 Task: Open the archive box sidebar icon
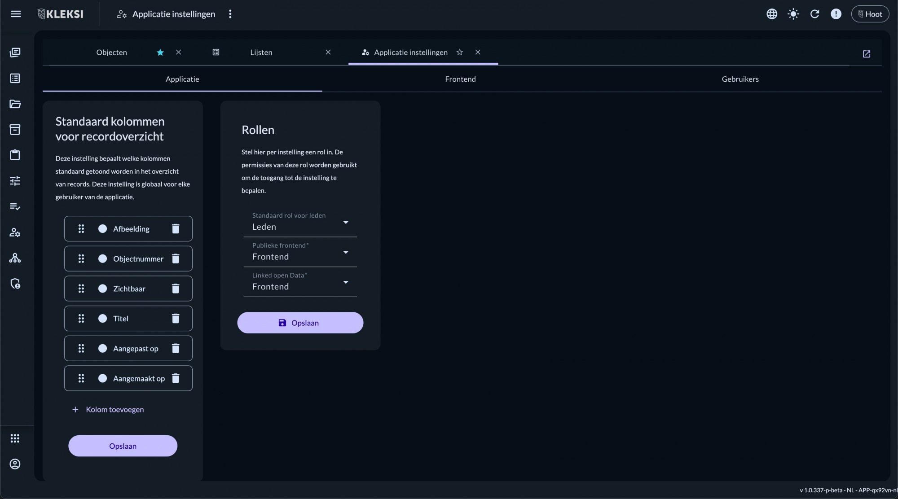[15, 130]
